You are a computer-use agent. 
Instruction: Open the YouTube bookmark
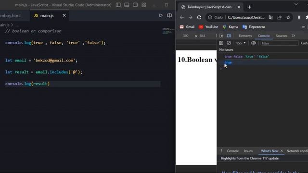tap(208, 27)
